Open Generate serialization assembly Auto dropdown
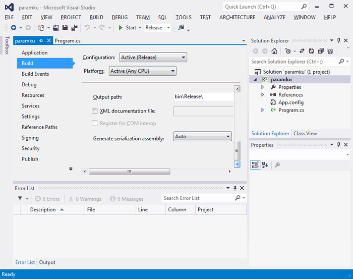Viewport: 353px width, 279px height. 203,136
